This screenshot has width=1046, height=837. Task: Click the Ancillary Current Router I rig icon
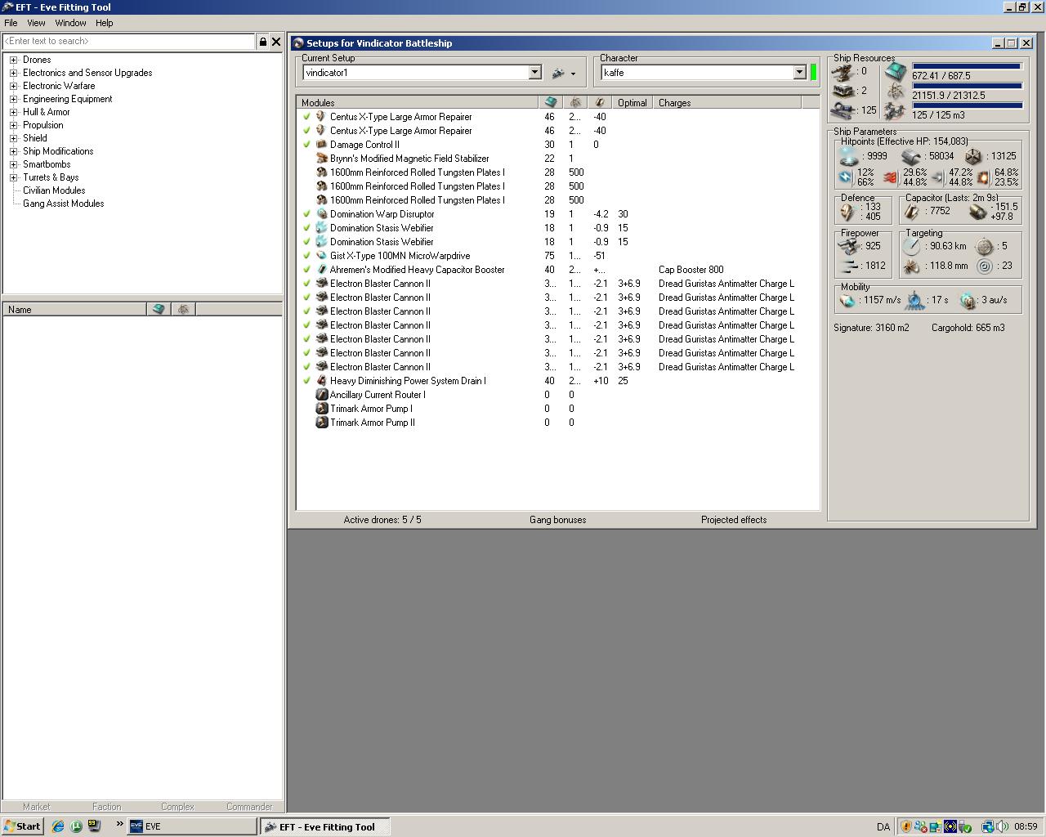tap(322, 395)
